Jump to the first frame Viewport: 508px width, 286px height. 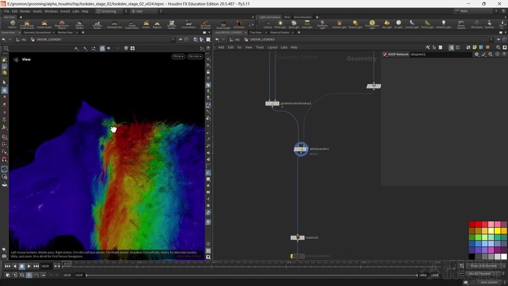pos(8,267)
